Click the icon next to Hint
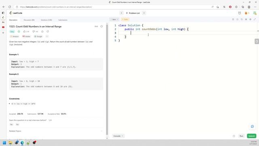The image size is (259, 146). [102, 26]
